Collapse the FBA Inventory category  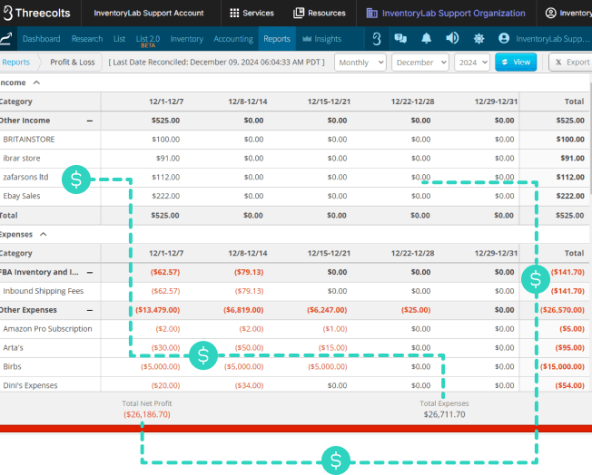click(90, 273)
